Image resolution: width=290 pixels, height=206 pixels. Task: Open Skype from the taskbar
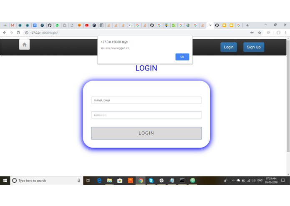[151, 181]
